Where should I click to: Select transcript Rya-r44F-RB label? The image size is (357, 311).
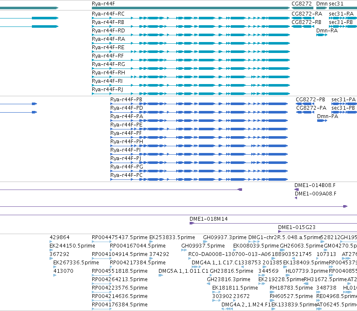[108, 22]
